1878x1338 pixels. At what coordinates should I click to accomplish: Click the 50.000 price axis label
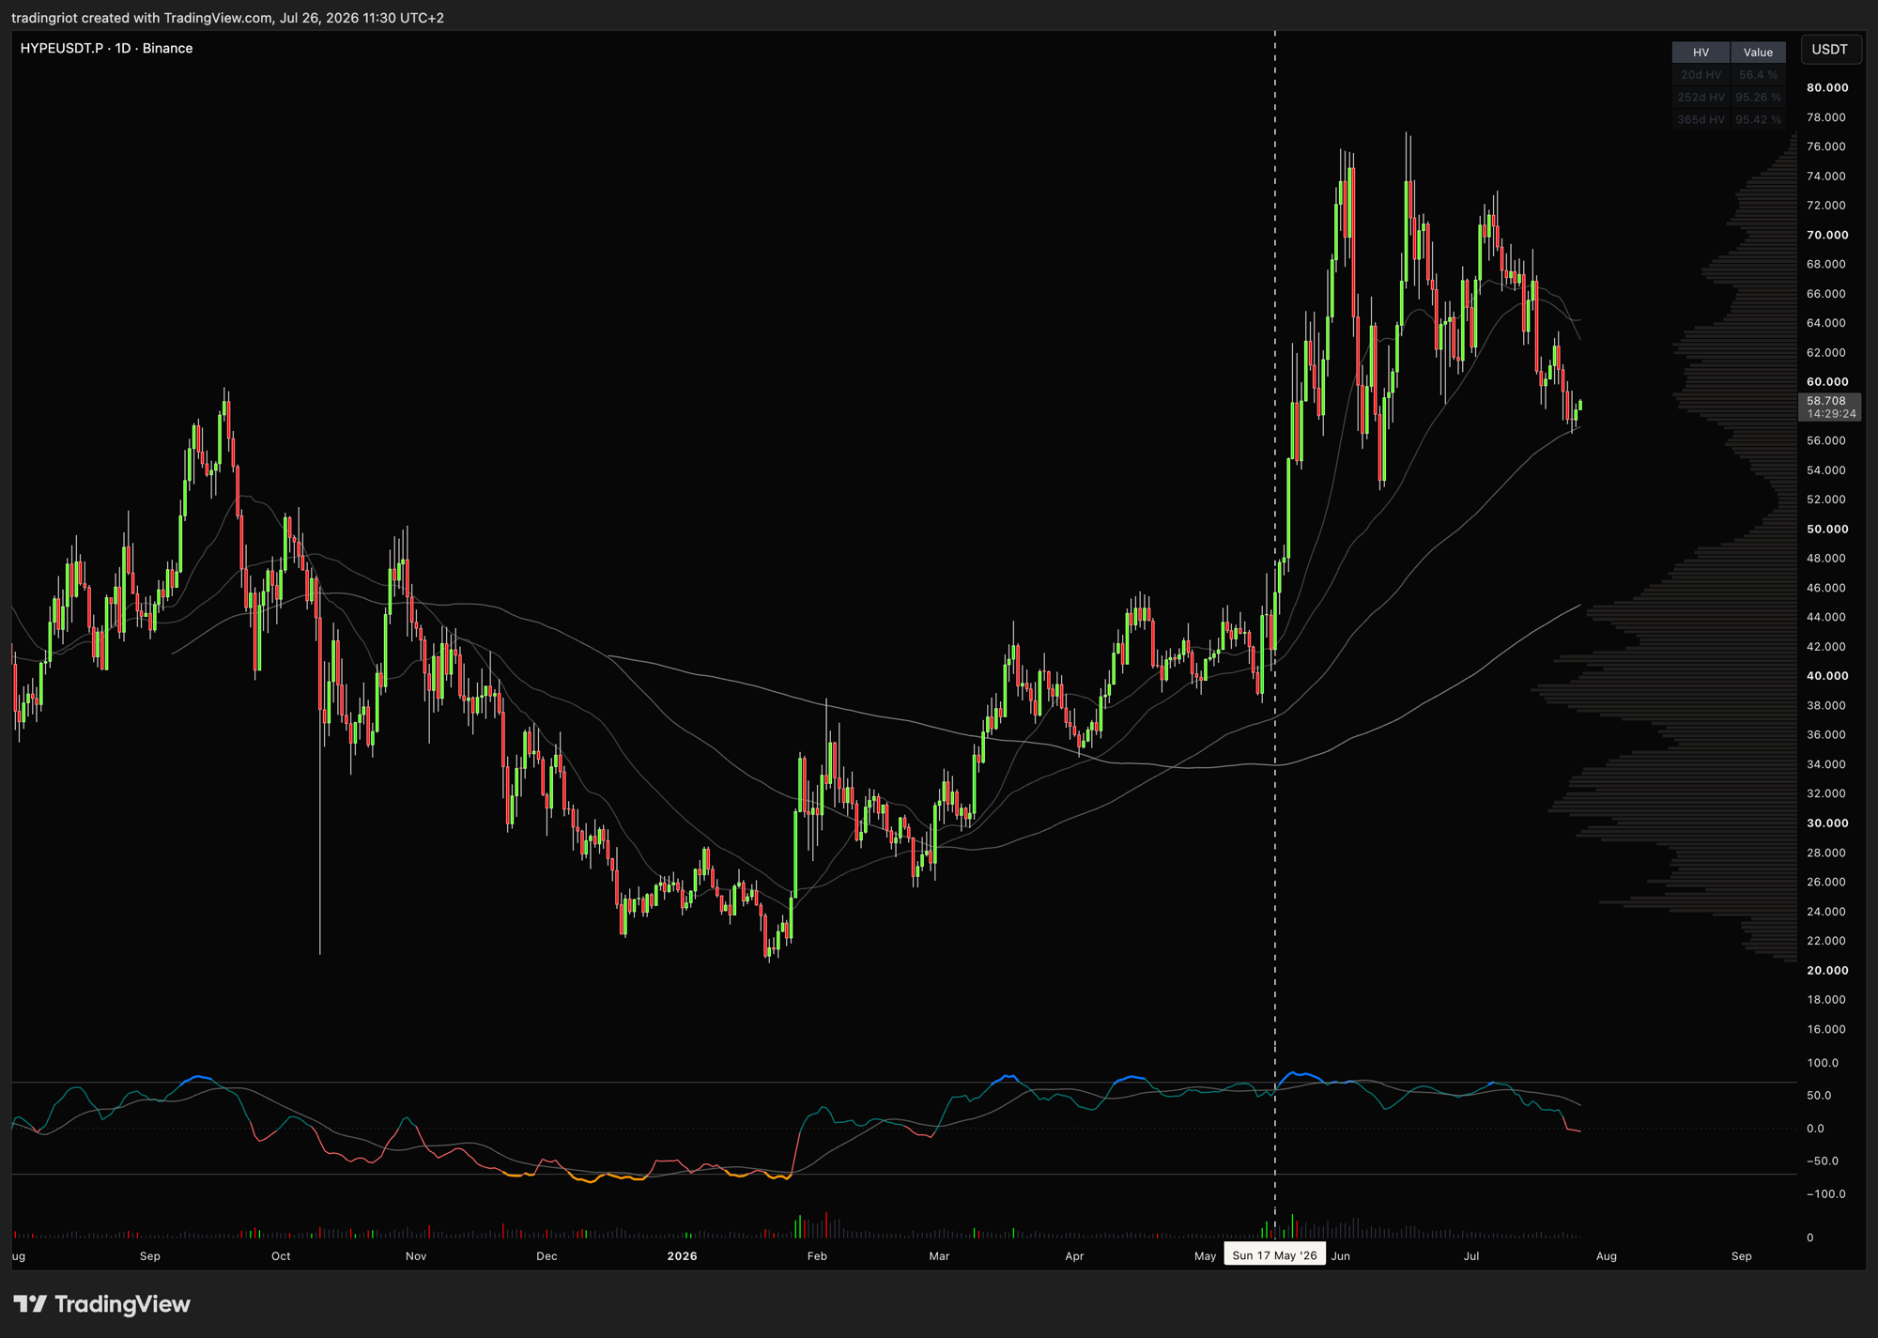coord(1827,530)
